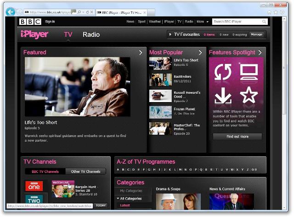This screenshot has width=294, height=217.
Task: Click the laptop icon in Features Spotlight
Action: (249, 72)
